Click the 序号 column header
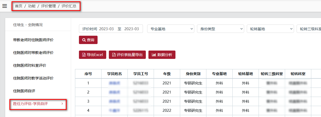 pos(88,74)
